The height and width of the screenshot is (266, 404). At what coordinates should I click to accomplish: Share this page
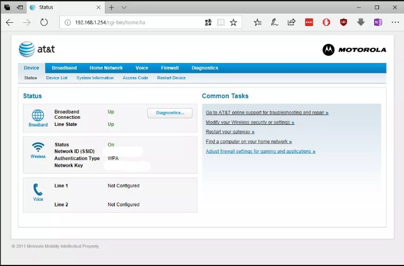click(x=291, y=23)
